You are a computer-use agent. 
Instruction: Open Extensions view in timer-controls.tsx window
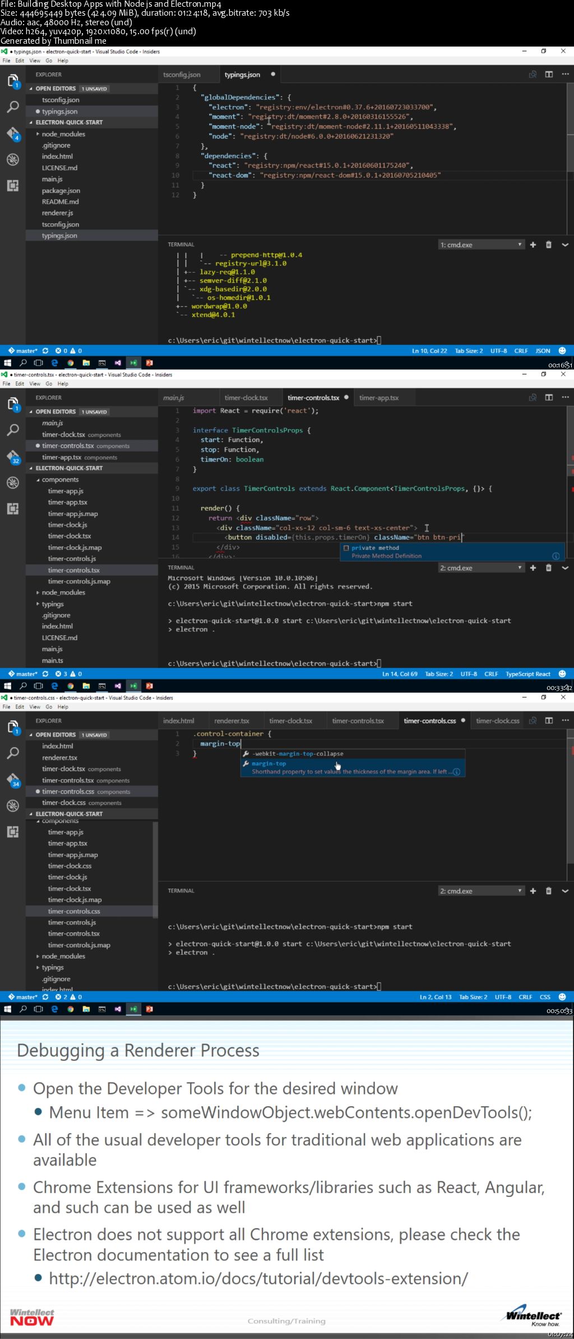coord(13,509)
